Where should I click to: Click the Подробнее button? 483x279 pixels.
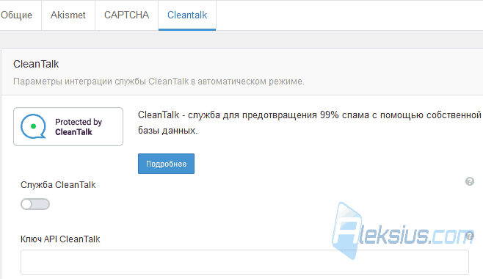166,164
